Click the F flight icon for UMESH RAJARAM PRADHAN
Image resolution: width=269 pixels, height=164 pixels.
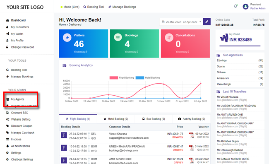64,148
